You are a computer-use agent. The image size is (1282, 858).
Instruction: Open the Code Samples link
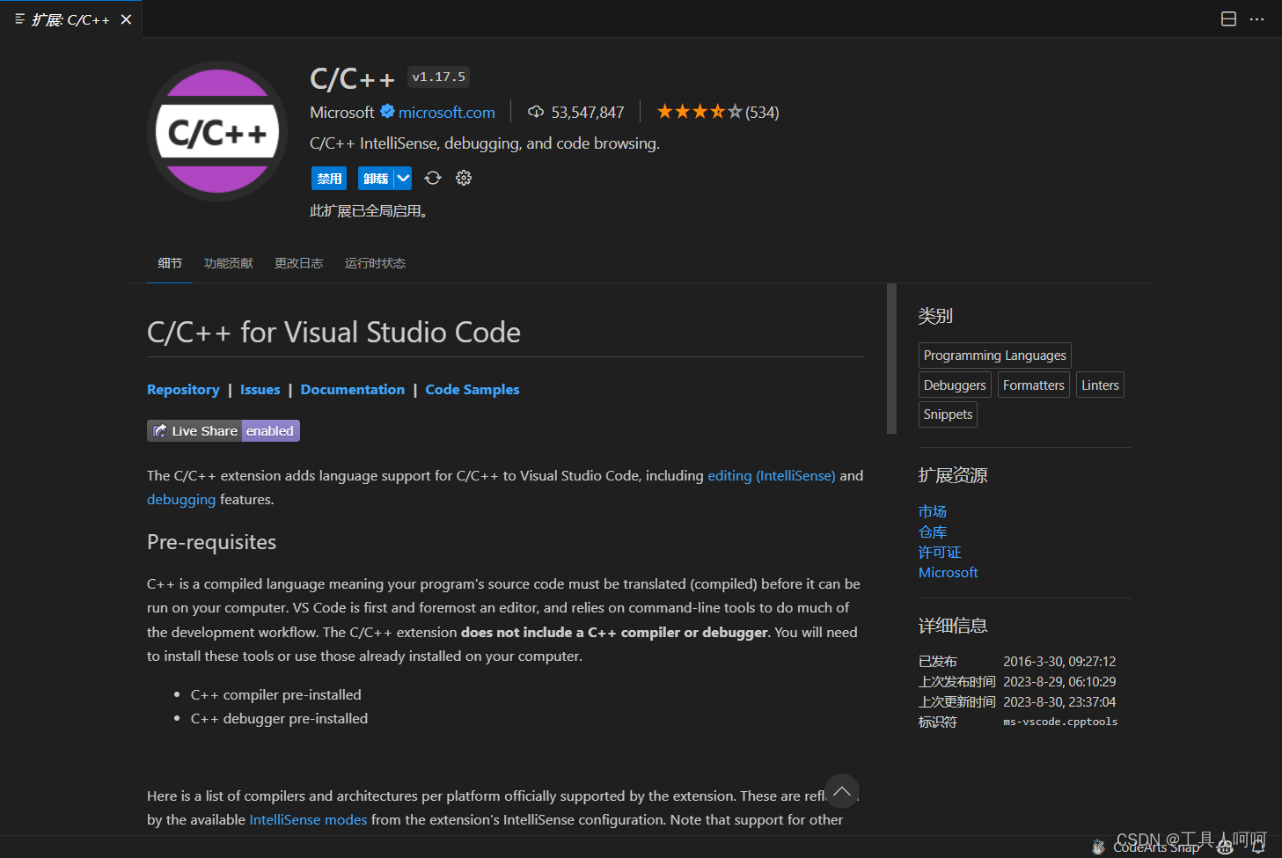click(473, 389)
